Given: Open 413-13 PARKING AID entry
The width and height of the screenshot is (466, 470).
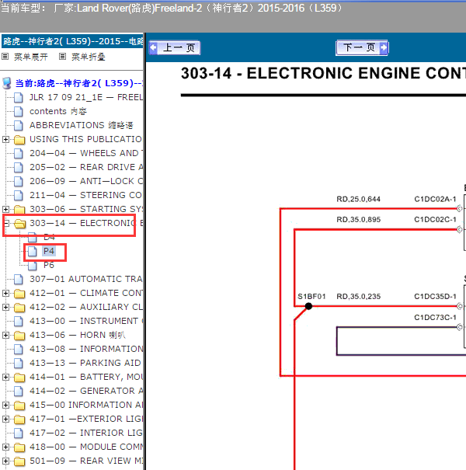Looking at the screenshot, I should tap(85, 364).
